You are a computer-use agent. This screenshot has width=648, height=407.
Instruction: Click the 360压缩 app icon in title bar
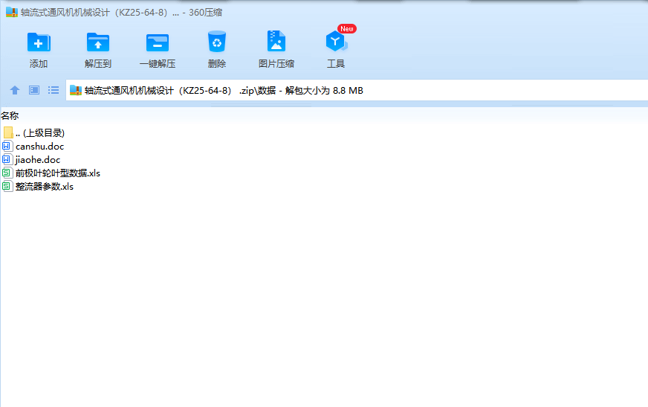pyautogui.click(x=12, y=13)
